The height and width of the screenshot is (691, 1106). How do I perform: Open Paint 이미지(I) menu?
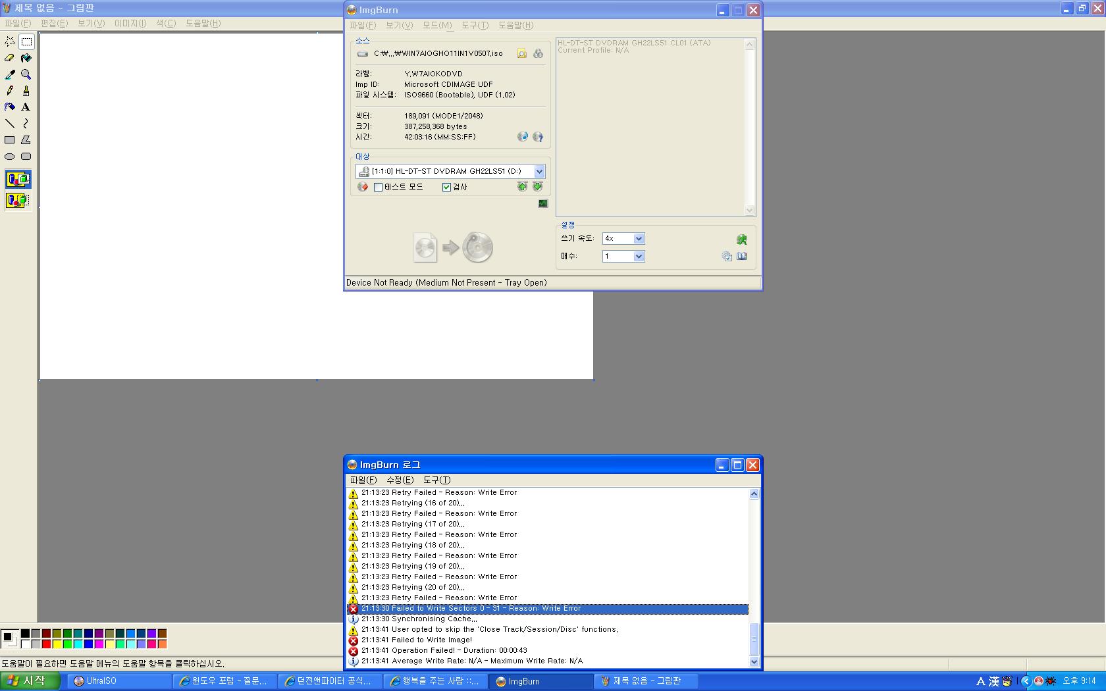130,23
